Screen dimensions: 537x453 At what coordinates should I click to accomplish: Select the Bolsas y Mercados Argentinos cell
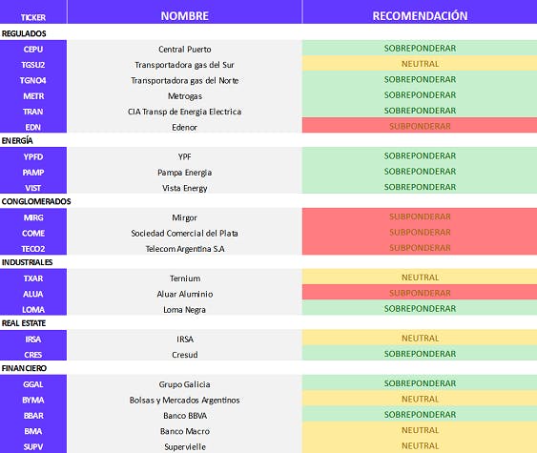[x=185, y=400]
